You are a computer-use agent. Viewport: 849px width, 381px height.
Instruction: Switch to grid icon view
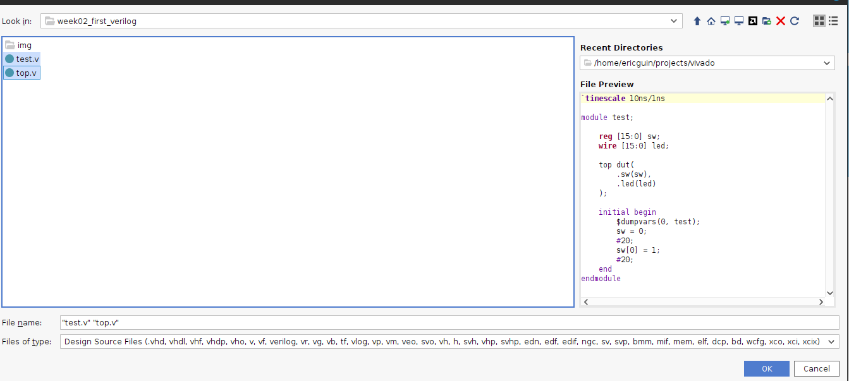pos(819,21)
